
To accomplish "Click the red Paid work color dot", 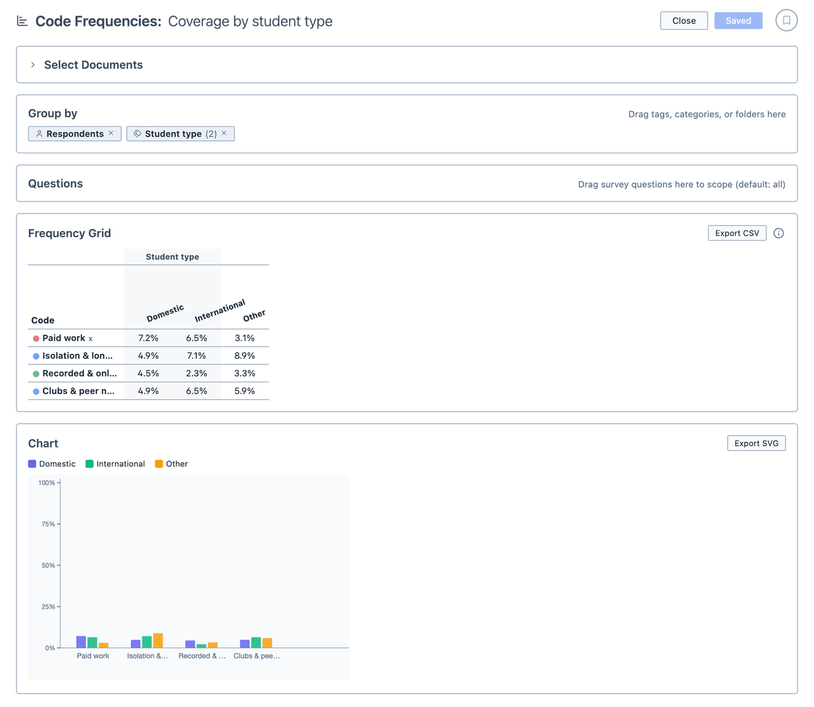I will point(36,338).
